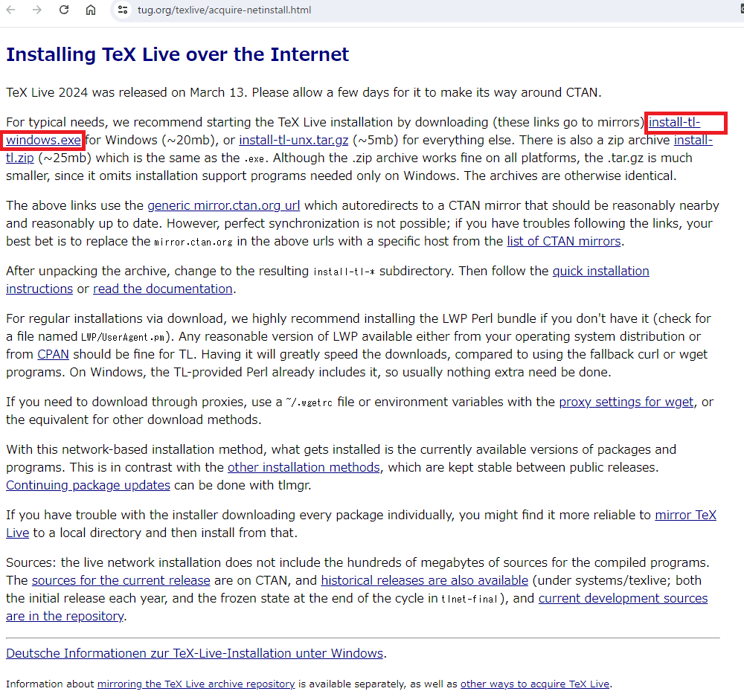This screenshot has height=700, width=744.
Task: Open the quick installation instructions link
Action: tap(600, 272)
